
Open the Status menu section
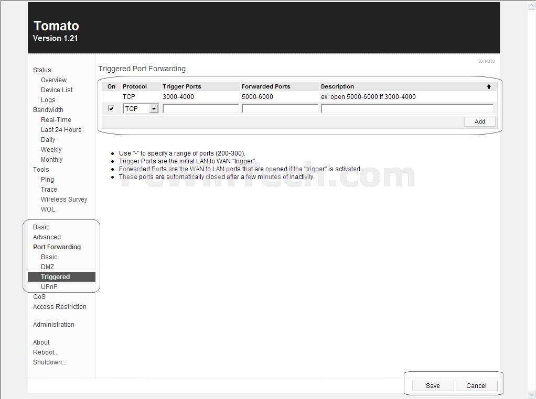point(42,70)
